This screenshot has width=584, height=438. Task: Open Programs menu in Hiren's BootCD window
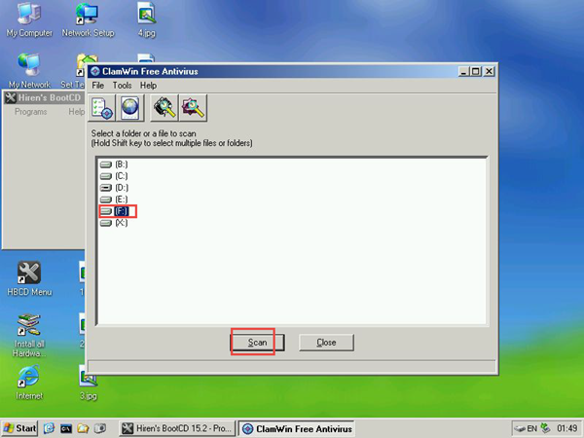pyautogui.click(x=31, y=112)
